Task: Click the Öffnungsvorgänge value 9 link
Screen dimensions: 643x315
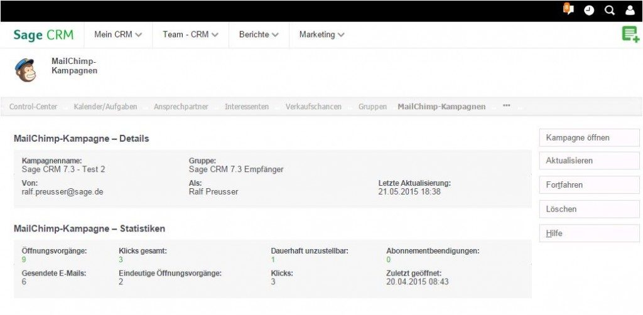Action: [24, 259]
